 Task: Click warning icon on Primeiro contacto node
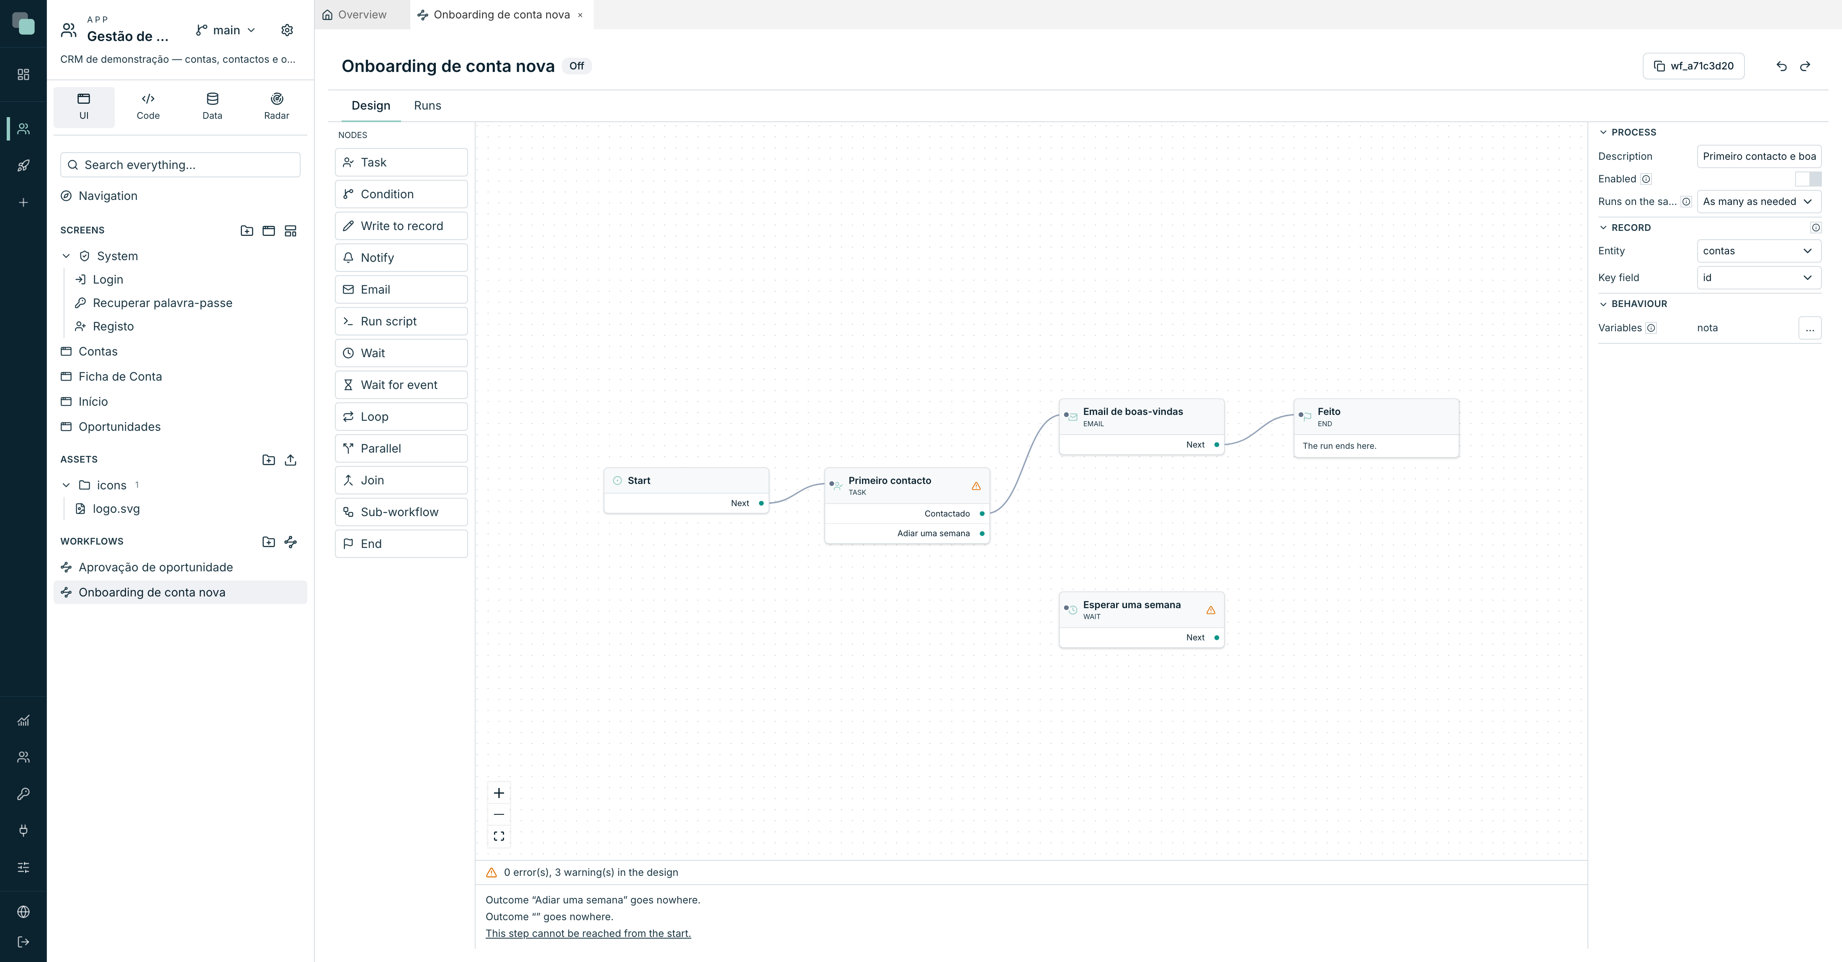point(976,486)
